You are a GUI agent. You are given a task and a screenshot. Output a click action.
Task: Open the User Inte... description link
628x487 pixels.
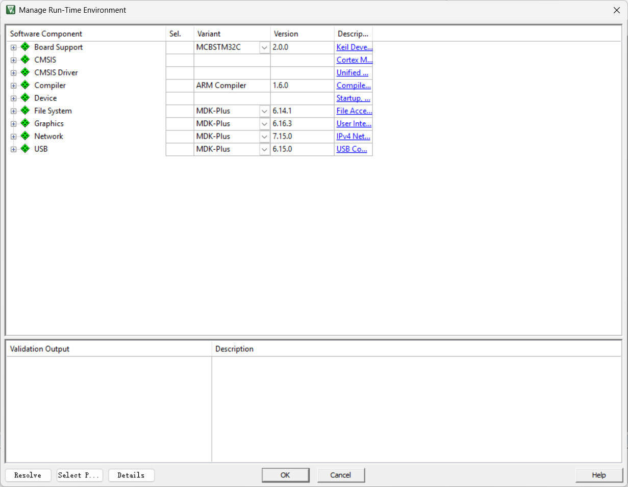point(354,123)
